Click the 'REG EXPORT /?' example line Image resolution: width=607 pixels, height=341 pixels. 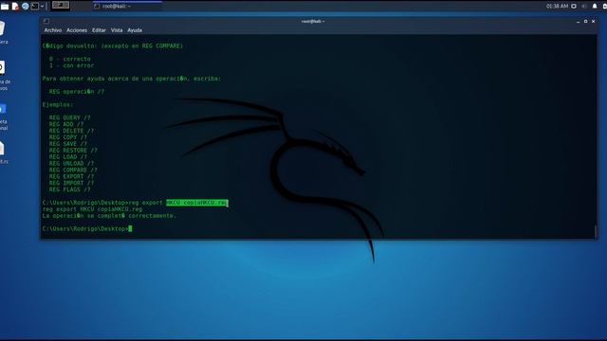[x=72, y=177]
